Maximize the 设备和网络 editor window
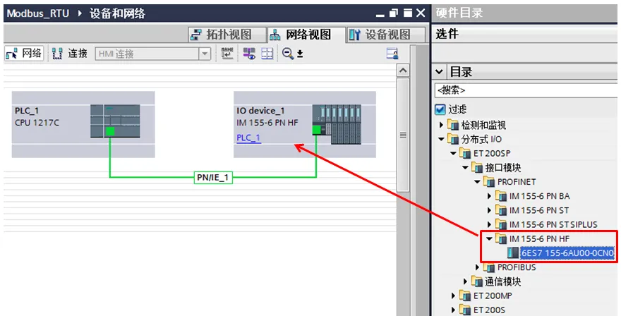The height and width of the screenshot is (316, 621). (x=408, y=13)
